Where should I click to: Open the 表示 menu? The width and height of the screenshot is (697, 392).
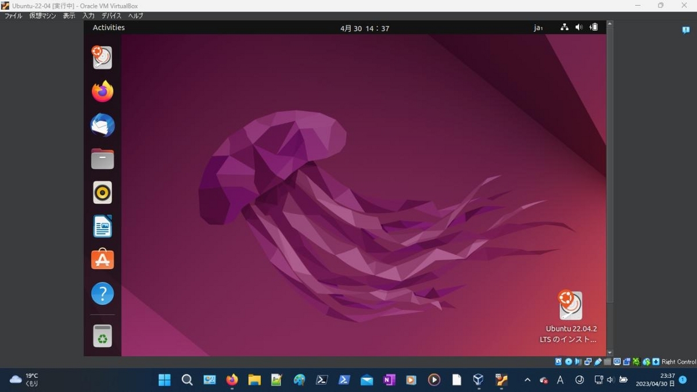pyautogui.click(x=69, y=16)
